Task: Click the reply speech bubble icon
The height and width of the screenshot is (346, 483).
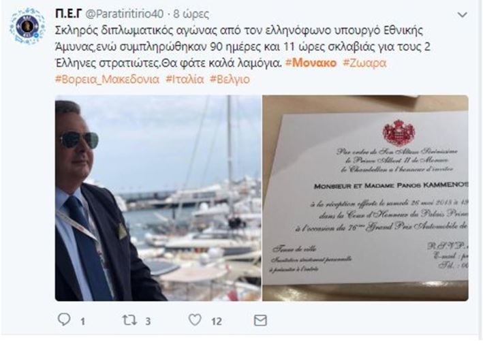Action: [64, 319]
